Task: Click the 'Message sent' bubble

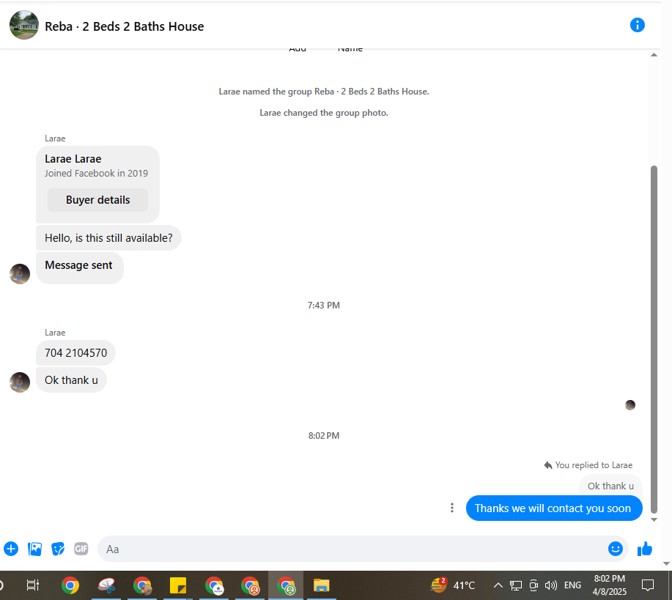Action: 80,268
